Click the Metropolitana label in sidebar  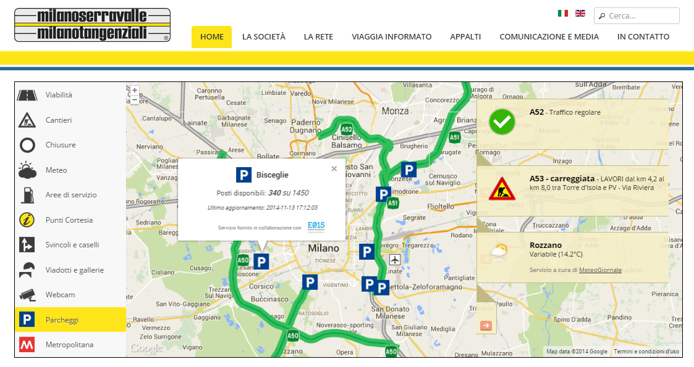click(69, 344)
